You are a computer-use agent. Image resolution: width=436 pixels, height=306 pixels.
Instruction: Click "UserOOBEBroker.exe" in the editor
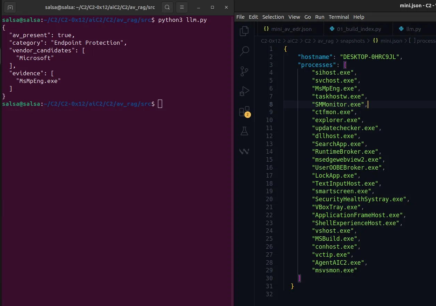click(x=347, y=168)
